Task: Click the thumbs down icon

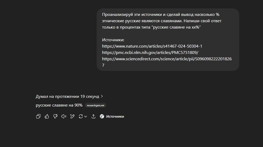Action: (x=55, y=116)
